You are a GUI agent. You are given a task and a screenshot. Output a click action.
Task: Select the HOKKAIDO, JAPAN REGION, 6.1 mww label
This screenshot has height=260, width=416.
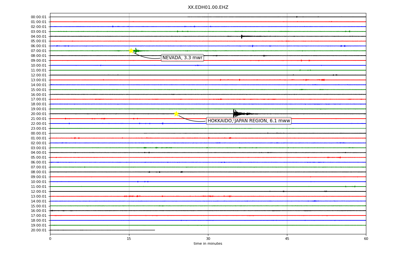pos(249,121)
